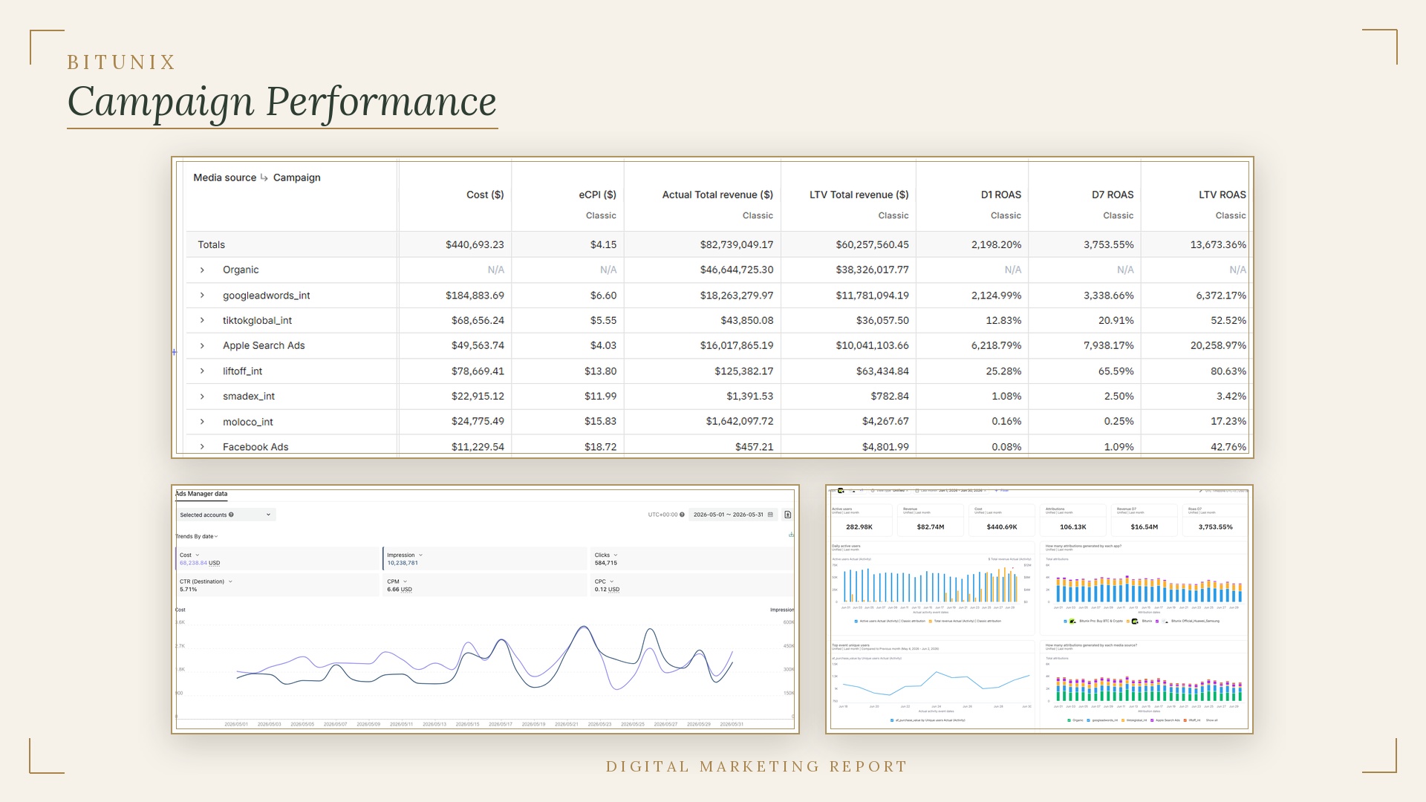
Task: Expand the moloco_int row
Action: (202, 422)
